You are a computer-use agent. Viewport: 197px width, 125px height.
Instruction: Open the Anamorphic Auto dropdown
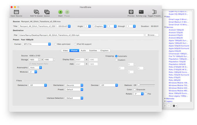pos(35,68)
